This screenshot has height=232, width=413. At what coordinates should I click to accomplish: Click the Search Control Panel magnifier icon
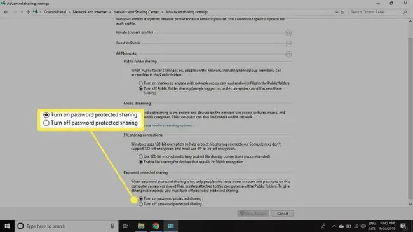click(405, 12)
